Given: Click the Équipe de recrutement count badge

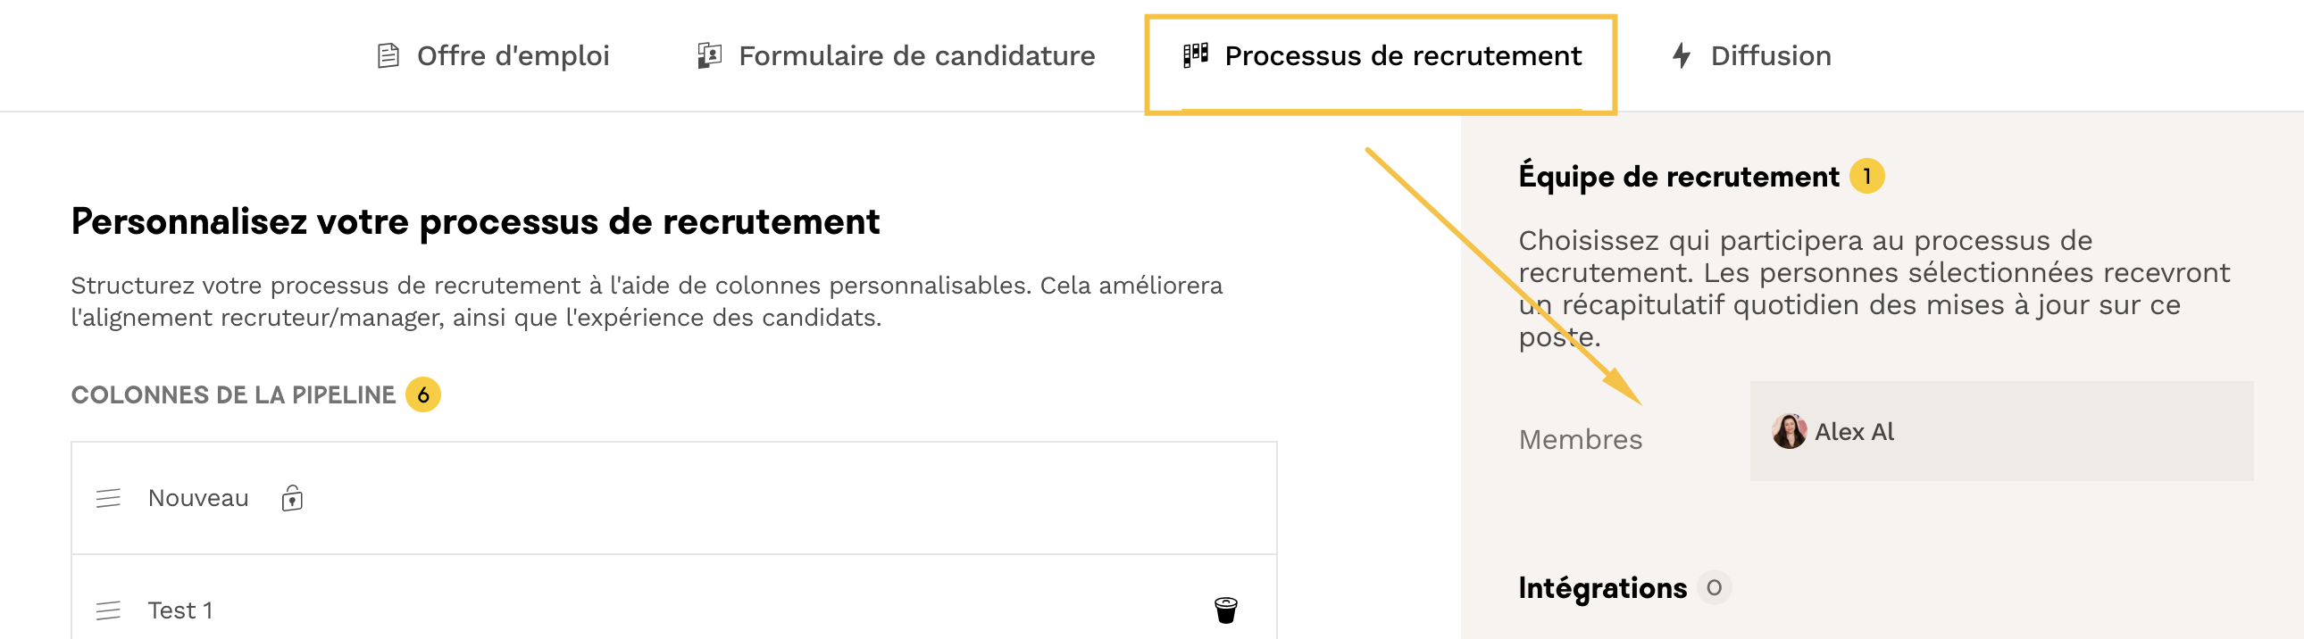Looking at the screenshot, I should pos(1866,176).
